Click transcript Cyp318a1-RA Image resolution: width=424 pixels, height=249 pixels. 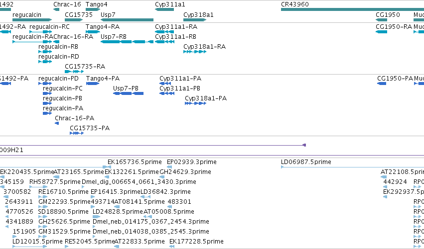[x=204, y=47]
